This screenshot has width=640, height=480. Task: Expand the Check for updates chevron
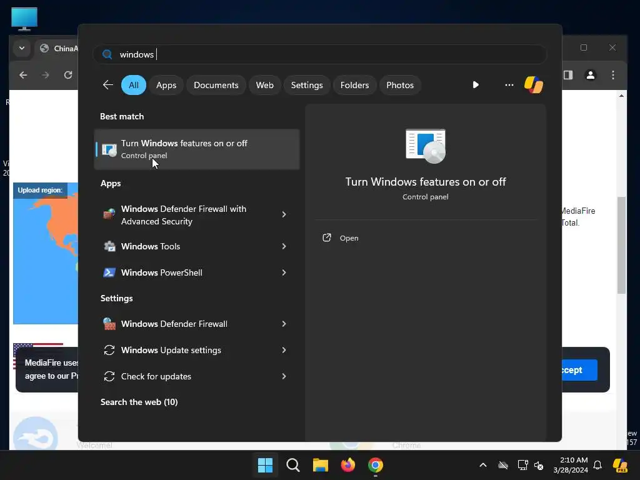(x=284, y=376)
